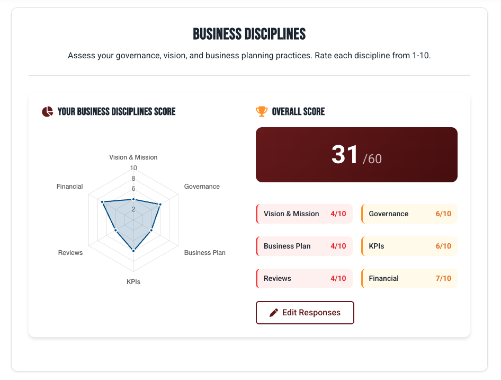The image size is (501, 380).
Task: Open the 31/60 overall score card
Action: (356, 154)
